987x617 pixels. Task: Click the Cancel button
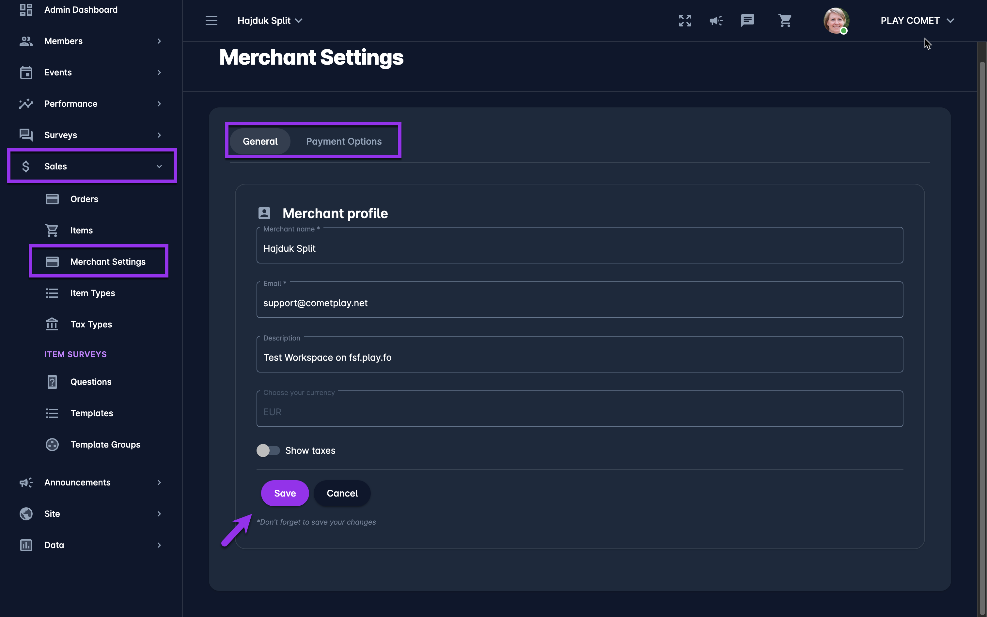(x=342, y=493)
